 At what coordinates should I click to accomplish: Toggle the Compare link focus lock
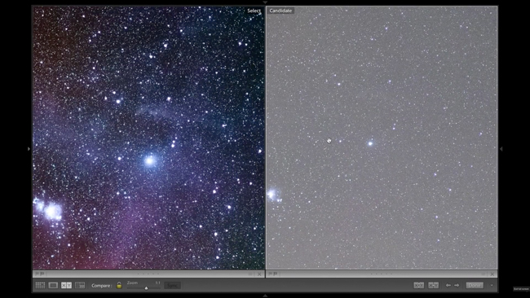click(x=119, y=285)
